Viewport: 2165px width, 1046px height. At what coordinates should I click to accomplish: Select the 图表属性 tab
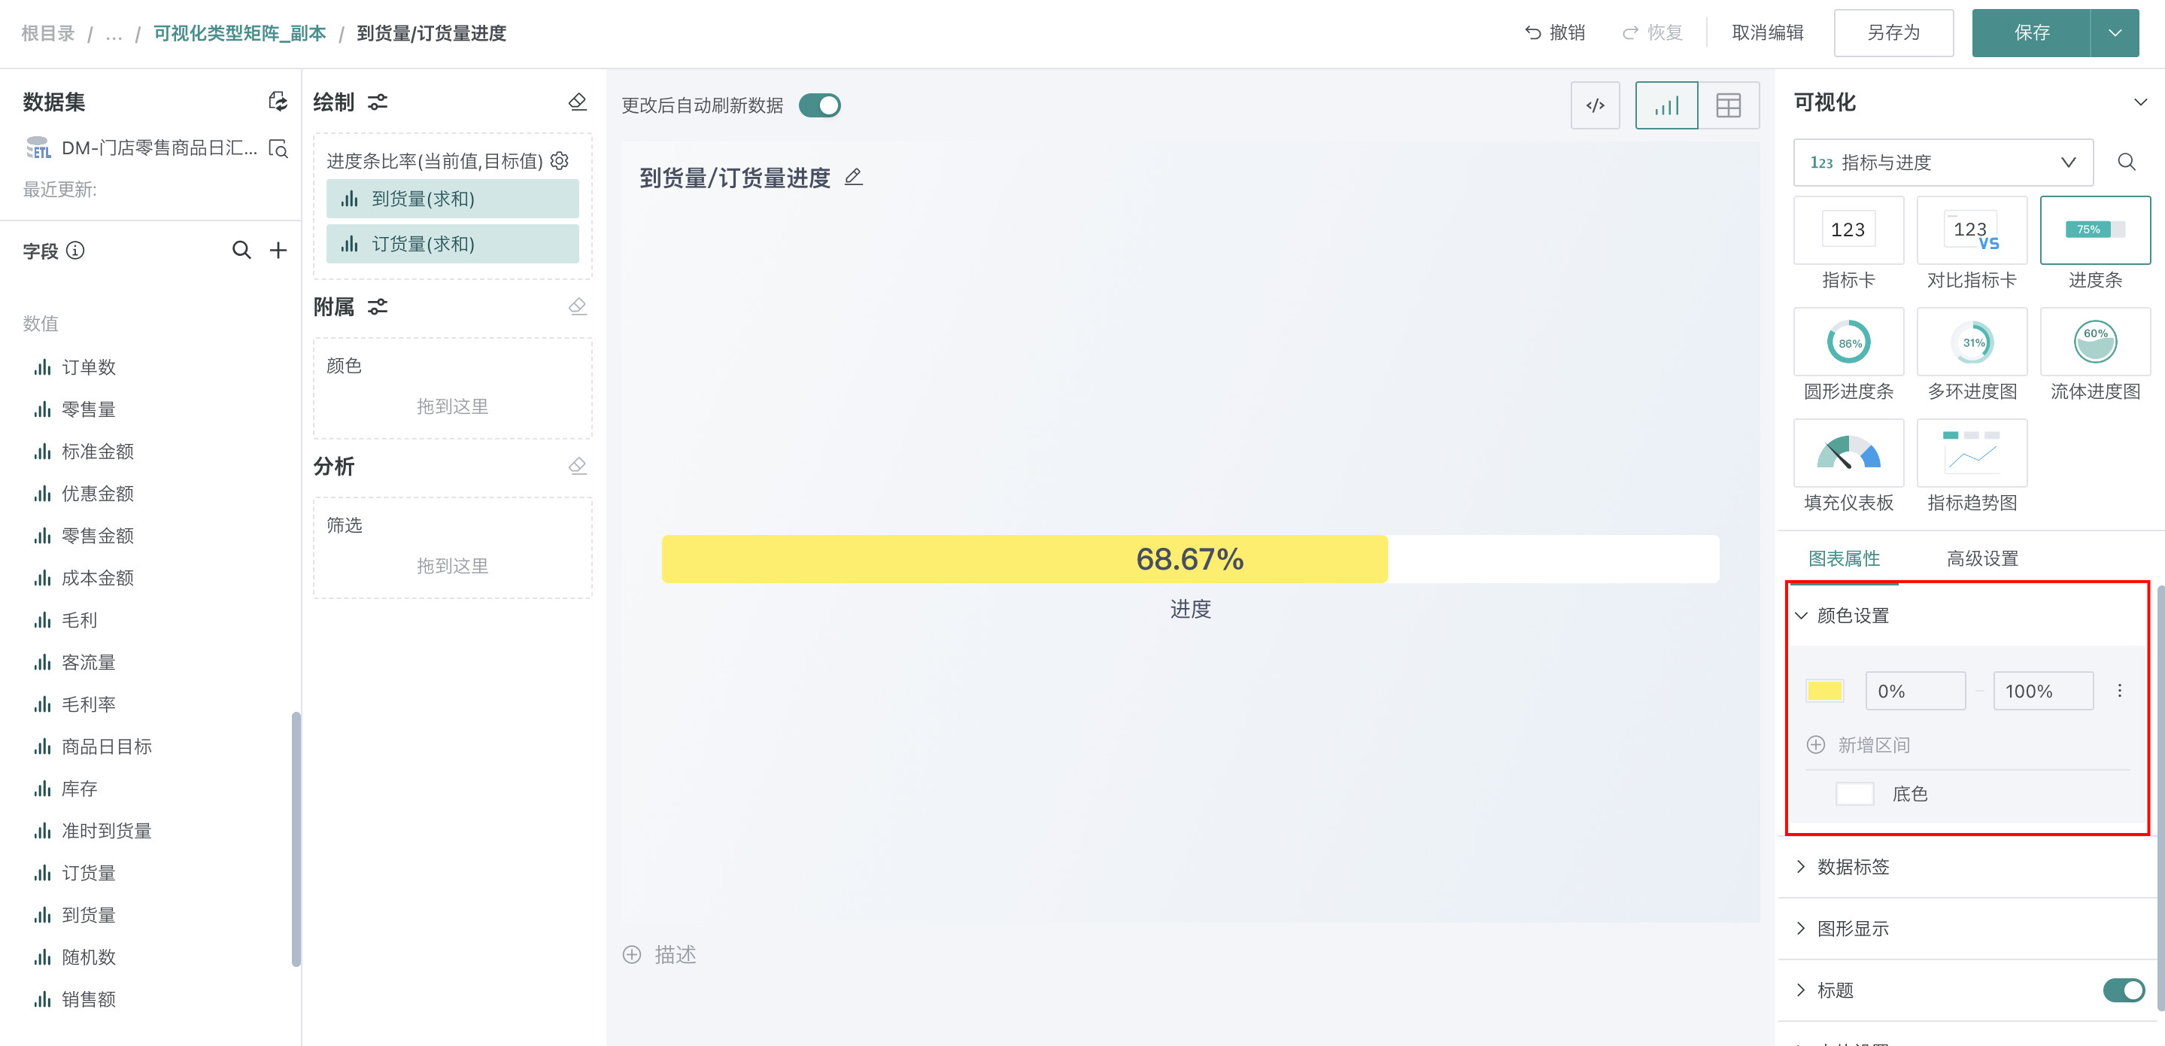[x=1844, y=558]
